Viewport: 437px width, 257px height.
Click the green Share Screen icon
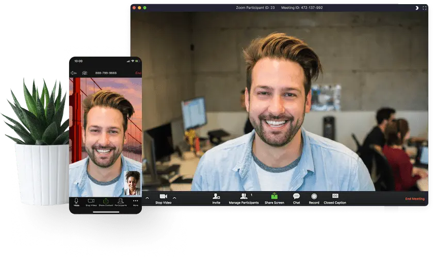coord(274,196)
